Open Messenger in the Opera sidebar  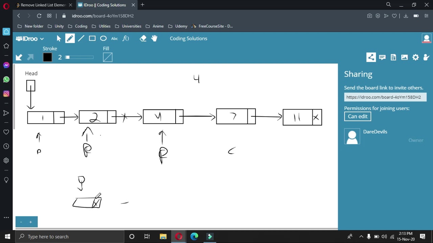tap(6, 65)
